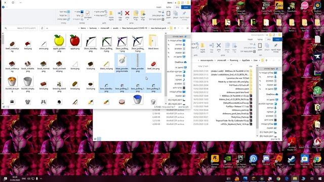Click the Edge icon on the taskbar
The height and width of the screenshot is (182, 324).
click(287, 178)
